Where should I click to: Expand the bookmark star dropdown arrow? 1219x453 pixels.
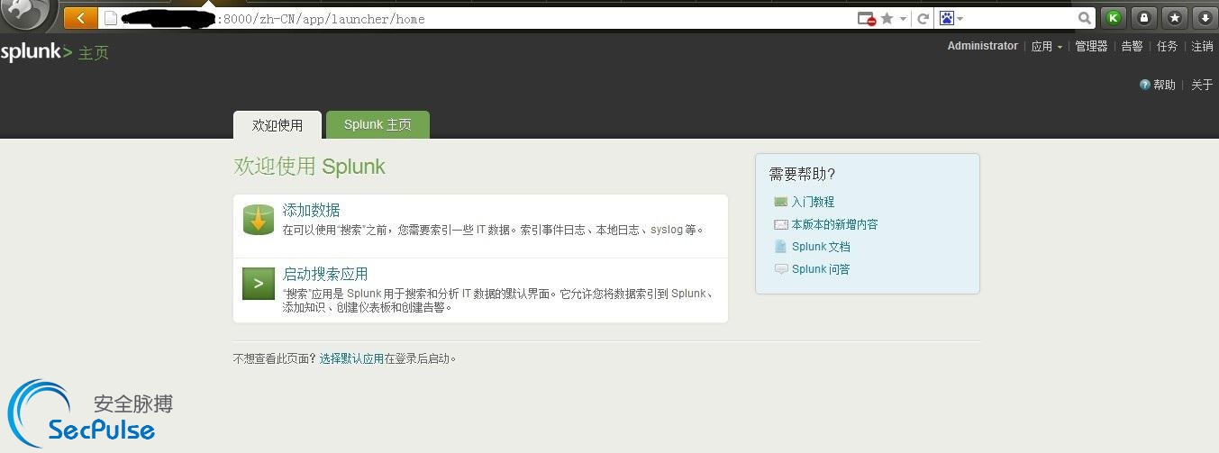(x=902, y=19)
